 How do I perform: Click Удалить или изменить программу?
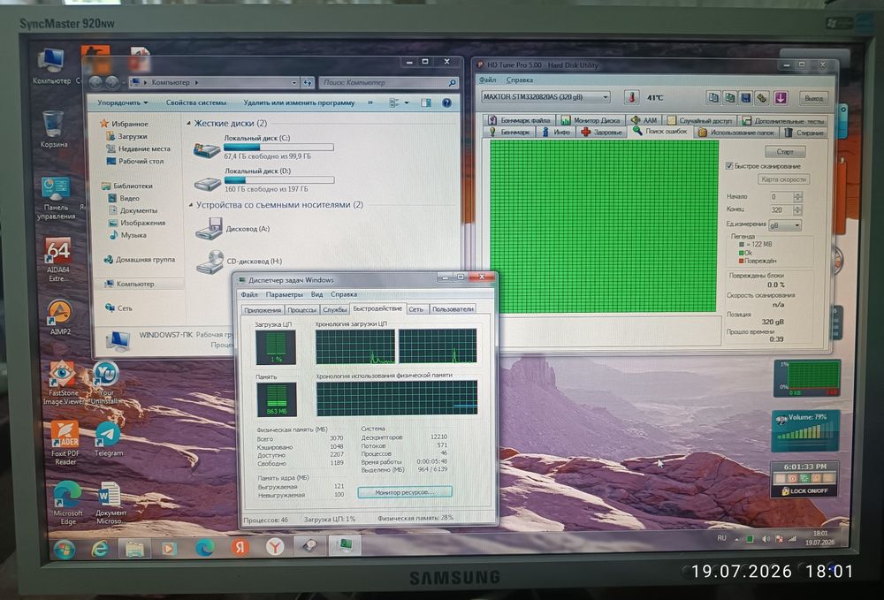coord(299,103)
